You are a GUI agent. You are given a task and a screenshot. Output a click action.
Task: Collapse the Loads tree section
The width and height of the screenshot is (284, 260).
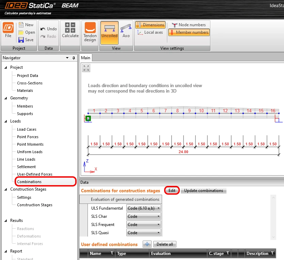(6, 121)
